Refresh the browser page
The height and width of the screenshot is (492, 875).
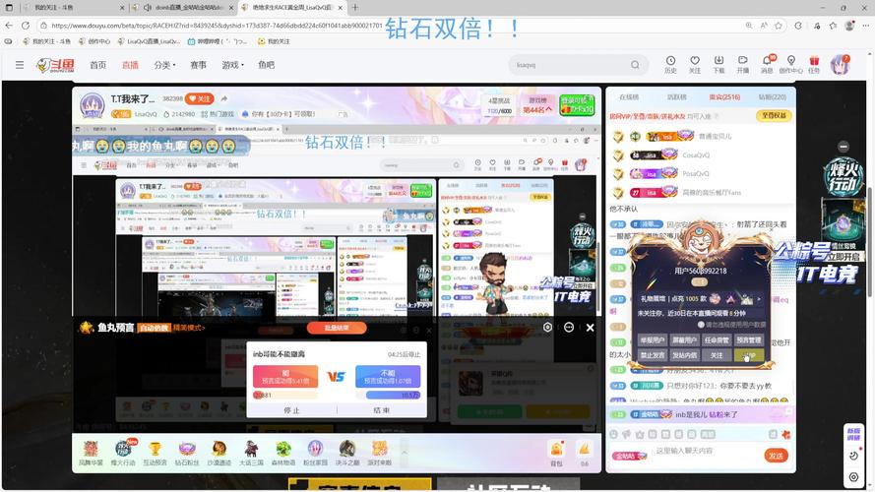[x=26, y=26]
